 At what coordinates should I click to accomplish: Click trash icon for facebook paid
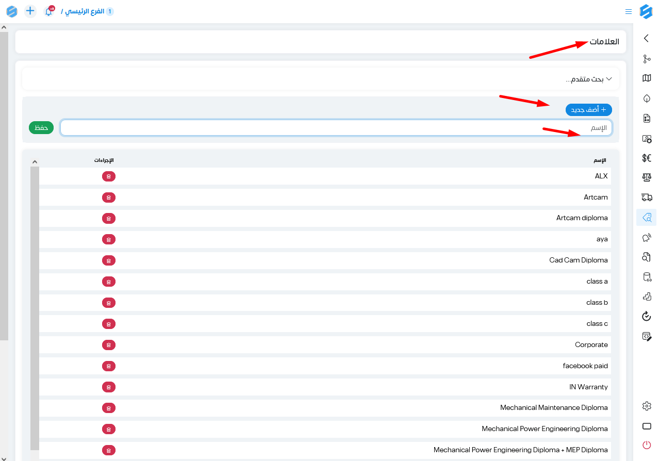pyautogui.click(x=108, y=366)
